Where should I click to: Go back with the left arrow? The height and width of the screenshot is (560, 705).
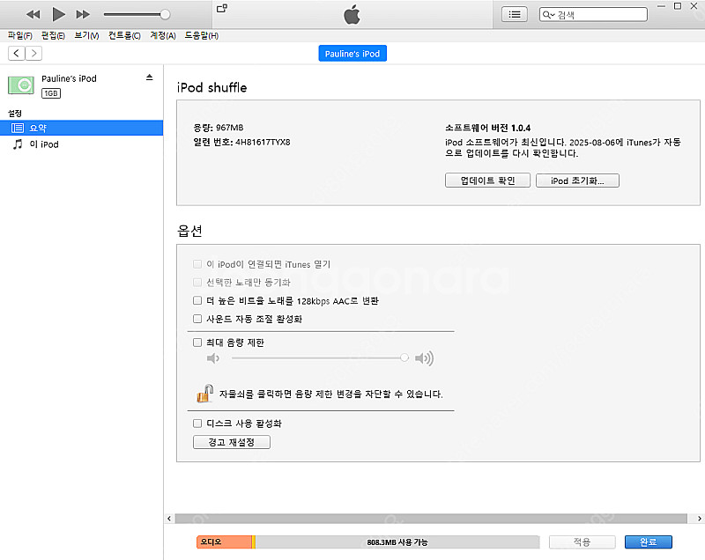pos(17,53)
